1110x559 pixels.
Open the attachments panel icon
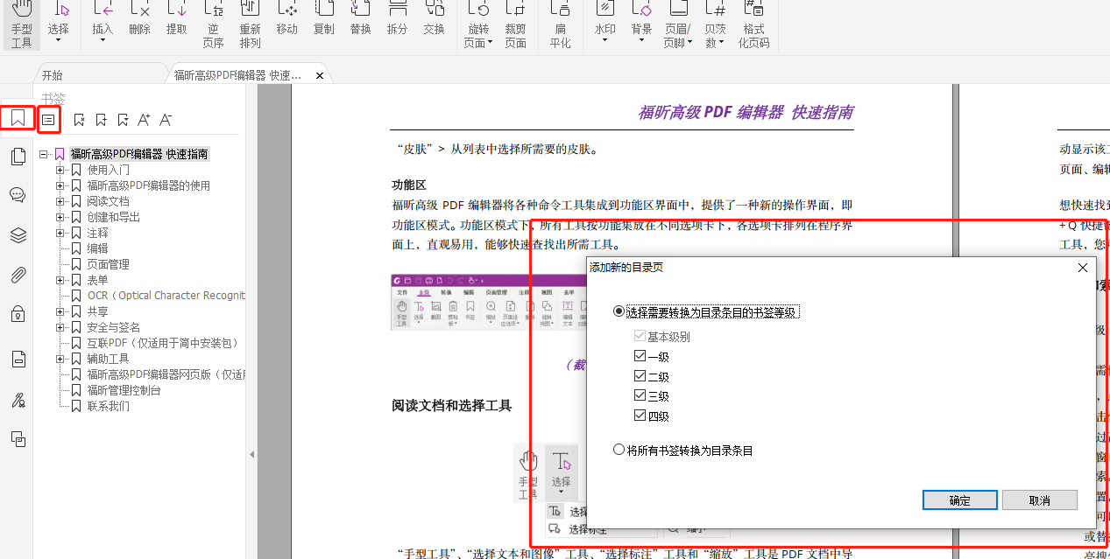[18, 276]
